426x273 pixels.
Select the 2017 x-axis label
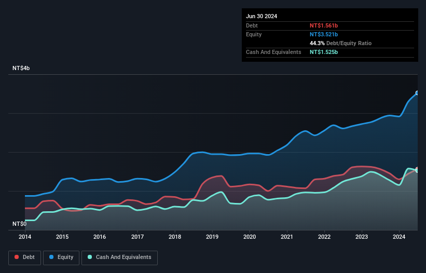point(138,237)
